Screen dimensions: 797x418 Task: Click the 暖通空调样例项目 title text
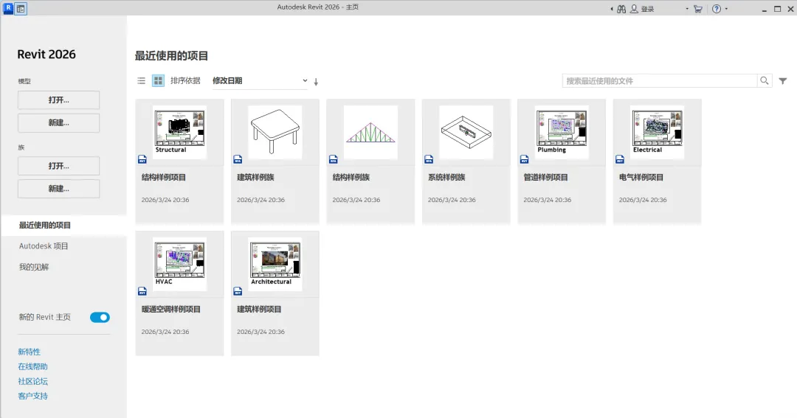pos(171,310)
